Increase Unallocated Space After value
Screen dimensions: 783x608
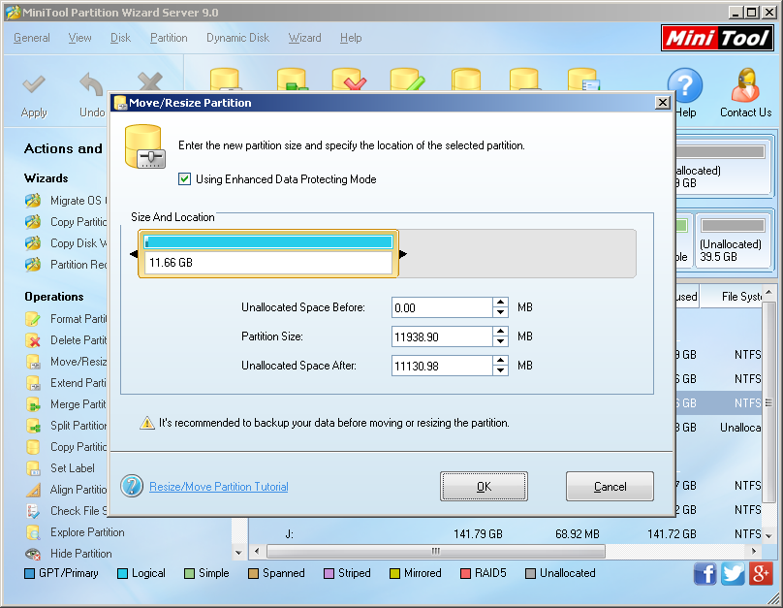click(x=500, y=361)
